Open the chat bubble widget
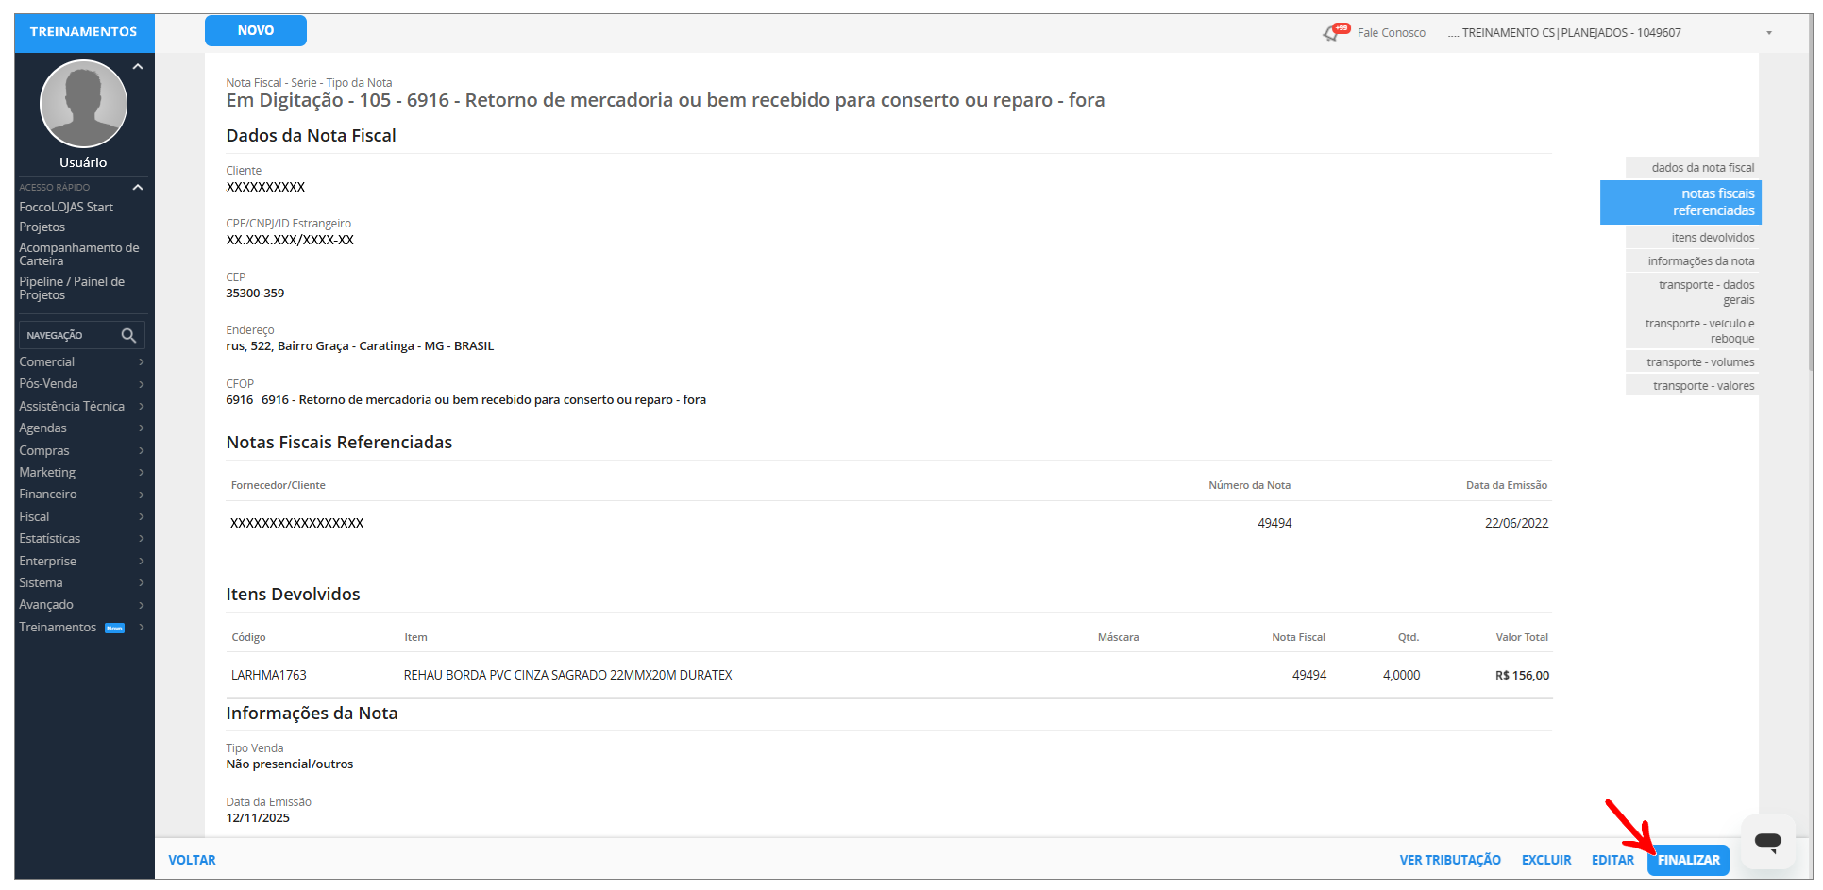This screenshot has height=890, width=1823. click(1767, 841)
